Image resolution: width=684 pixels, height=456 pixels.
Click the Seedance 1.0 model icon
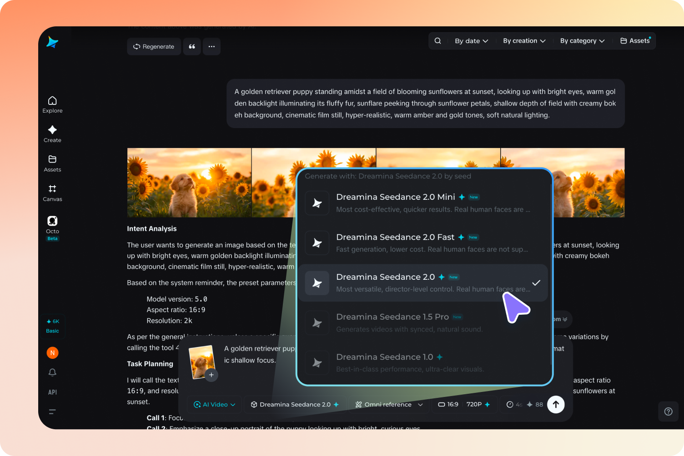tap(317, 363)
